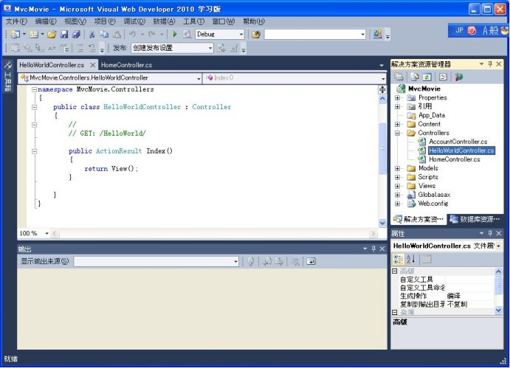Click Toggle Word Wrap icon in Output panel

point(311,261)
